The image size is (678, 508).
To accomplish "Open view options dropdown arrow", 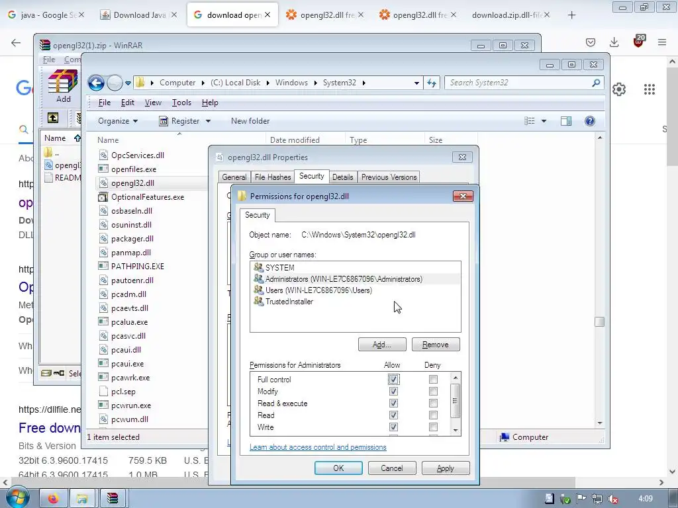I will point(544,121).
